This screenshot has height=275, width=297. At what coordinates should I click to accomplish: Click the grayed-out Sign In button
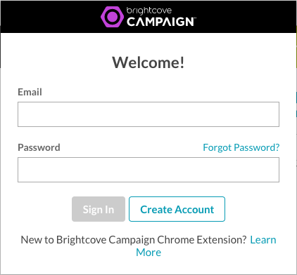point(99,209)
